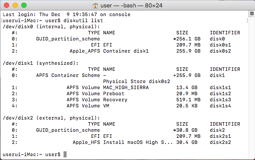This screenshot has width=255, height=160.
Task: Click the 'Recovery' APFS volume line
Action: coord(121,100)
